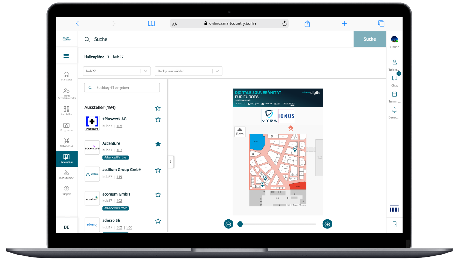
Task: Open Programm from the sidebar
Action: point(66,127)
